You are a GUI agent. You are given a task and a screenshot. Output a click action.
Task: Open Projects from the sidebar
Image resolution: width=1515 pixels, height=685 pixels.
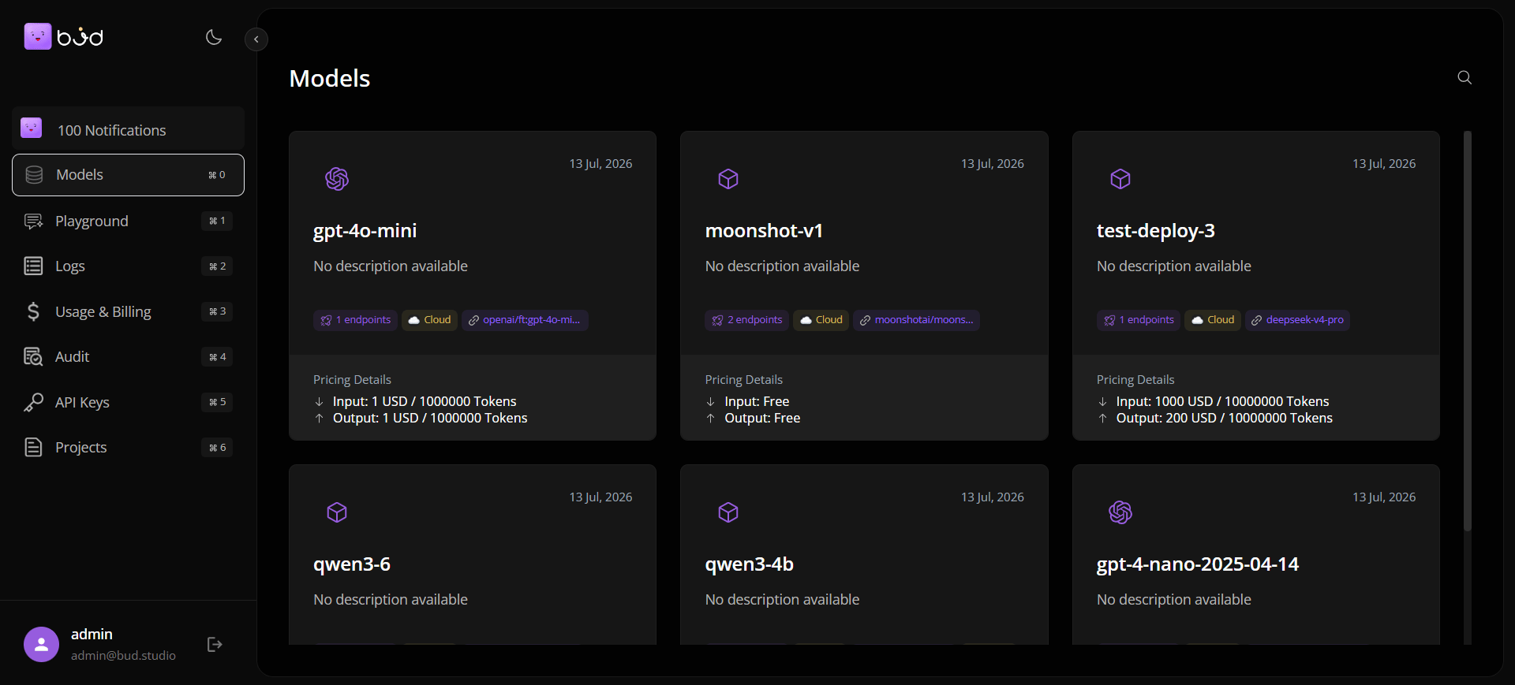128,448
